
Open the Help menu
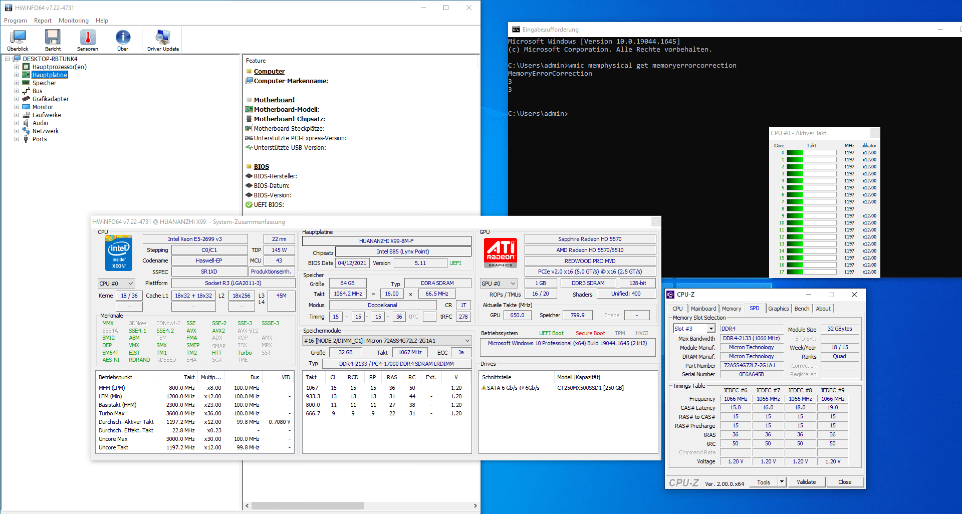tap(102, 21)
